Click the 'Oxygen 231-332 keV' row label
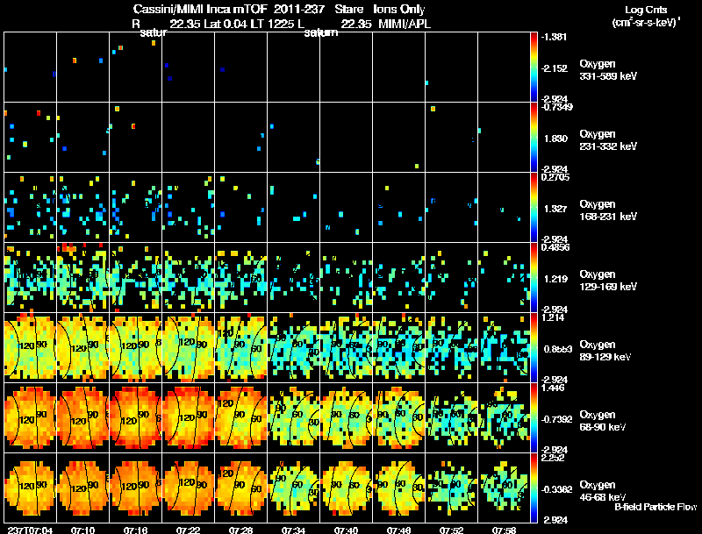Screen dimensions: 702x534 tap(608, 140)
